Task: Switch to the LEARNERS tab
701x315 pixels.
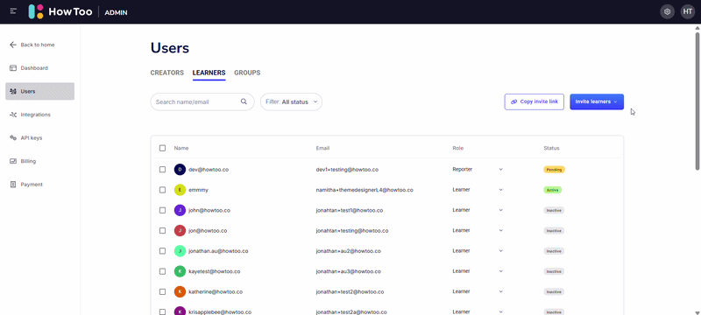Action: tap(209, 73)
